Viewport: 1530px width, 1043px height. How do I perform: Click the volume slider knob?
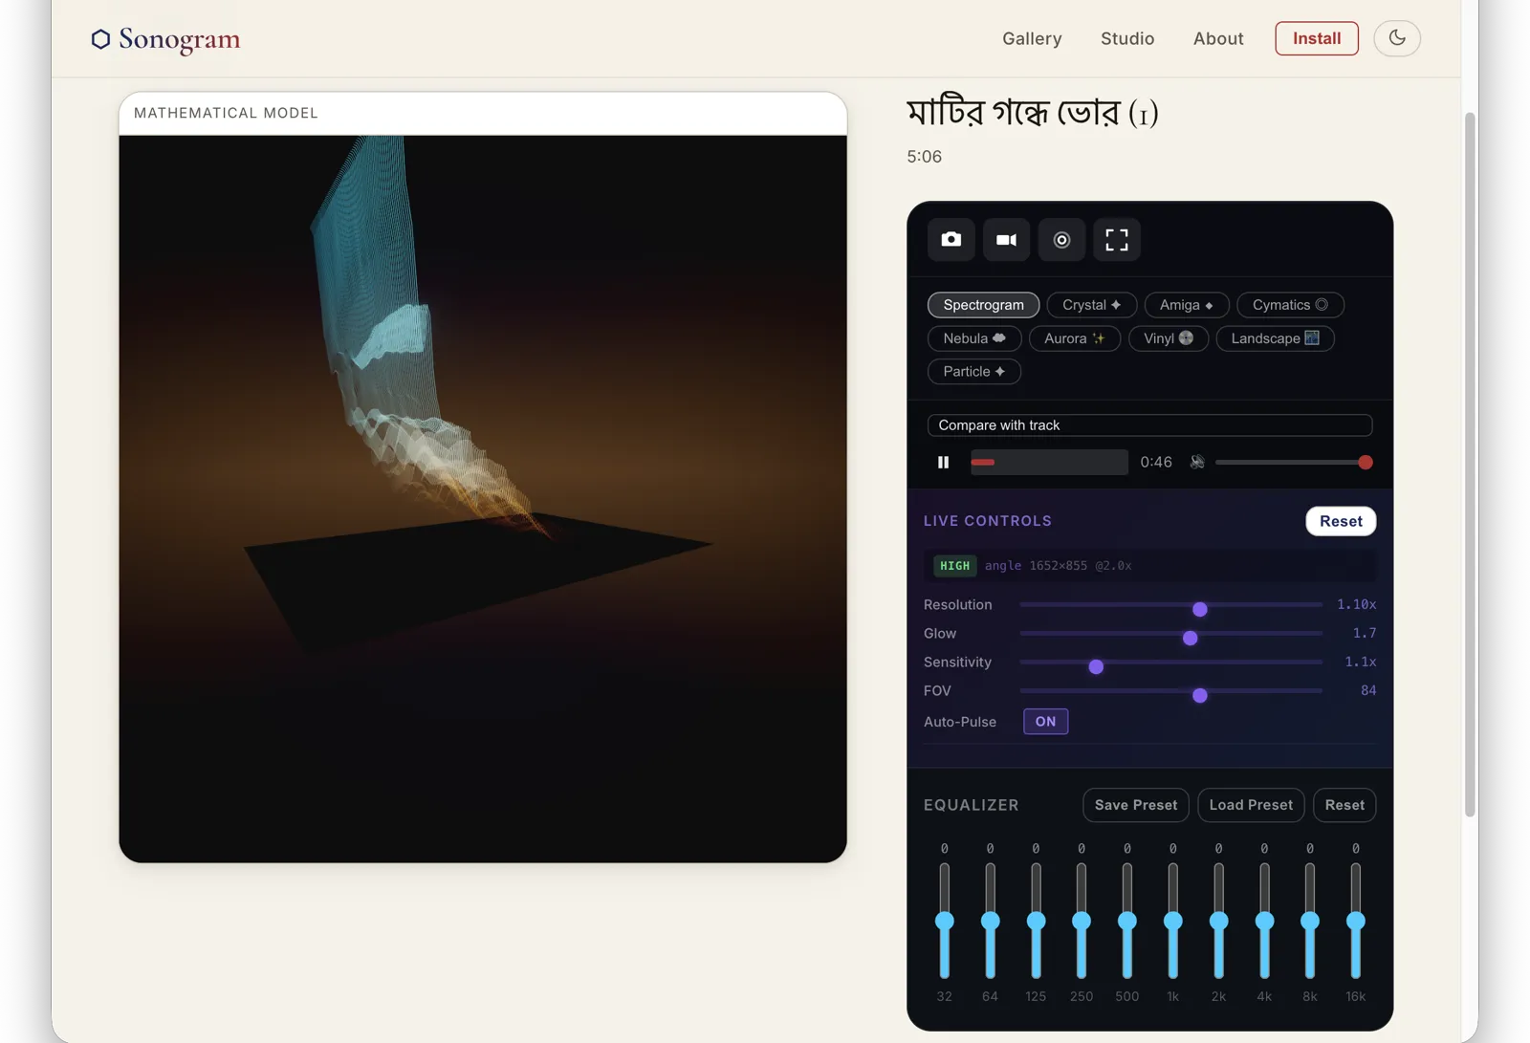(1366, 462)
